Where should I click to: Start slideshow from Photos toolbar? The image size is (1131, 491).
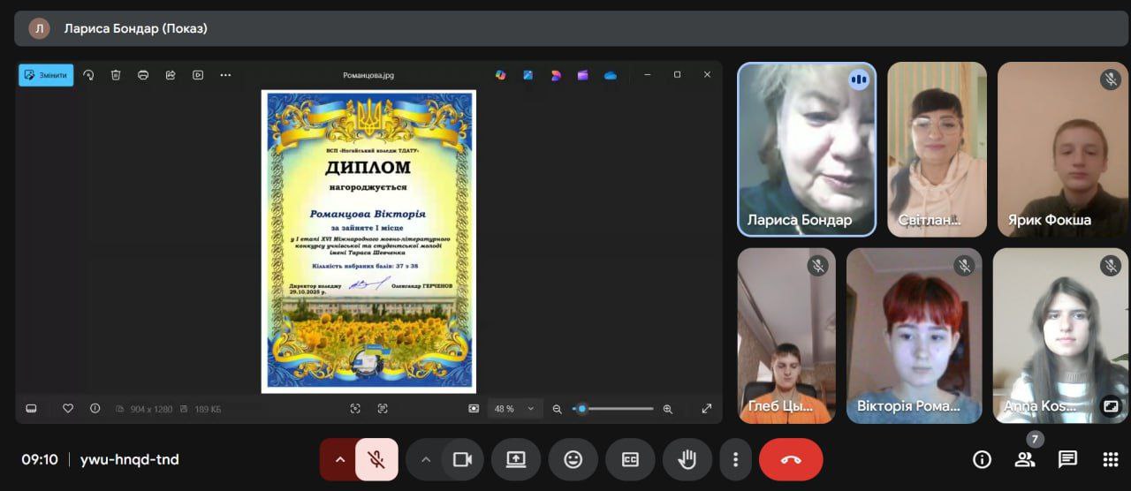[x=198, y=75]
